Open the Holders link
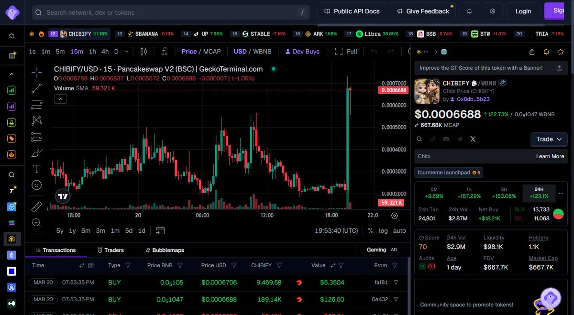 (538, 237)
